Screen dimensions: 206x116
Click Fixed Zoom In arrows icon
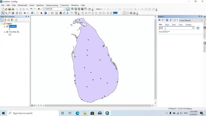coord(17,13)
